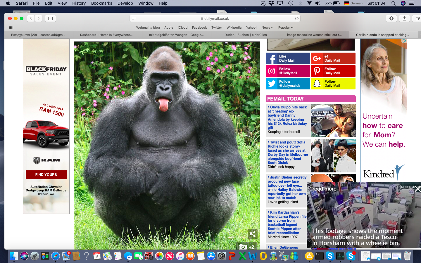Screen dimensions: 421x263
Task: Open Terminal from the Dock
Action: click(320, 256)
